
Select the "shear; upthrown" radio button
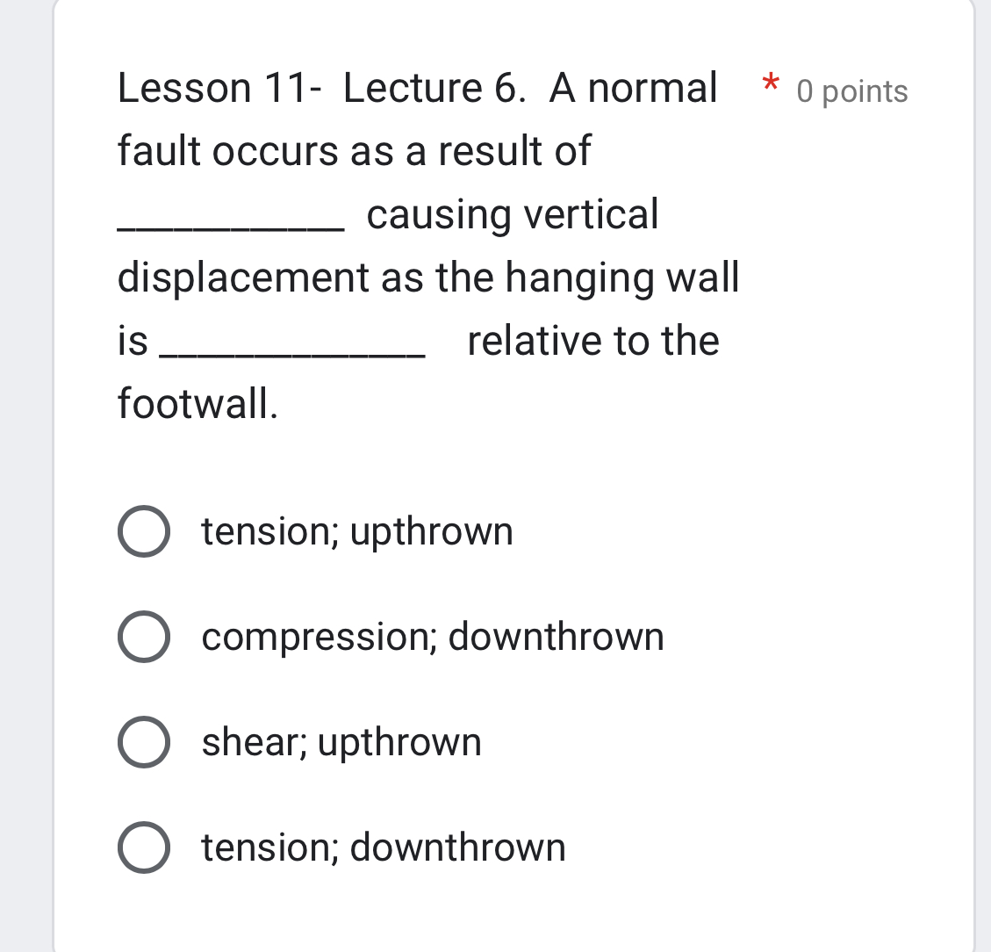pyautogui.click(x=145, y=742)
